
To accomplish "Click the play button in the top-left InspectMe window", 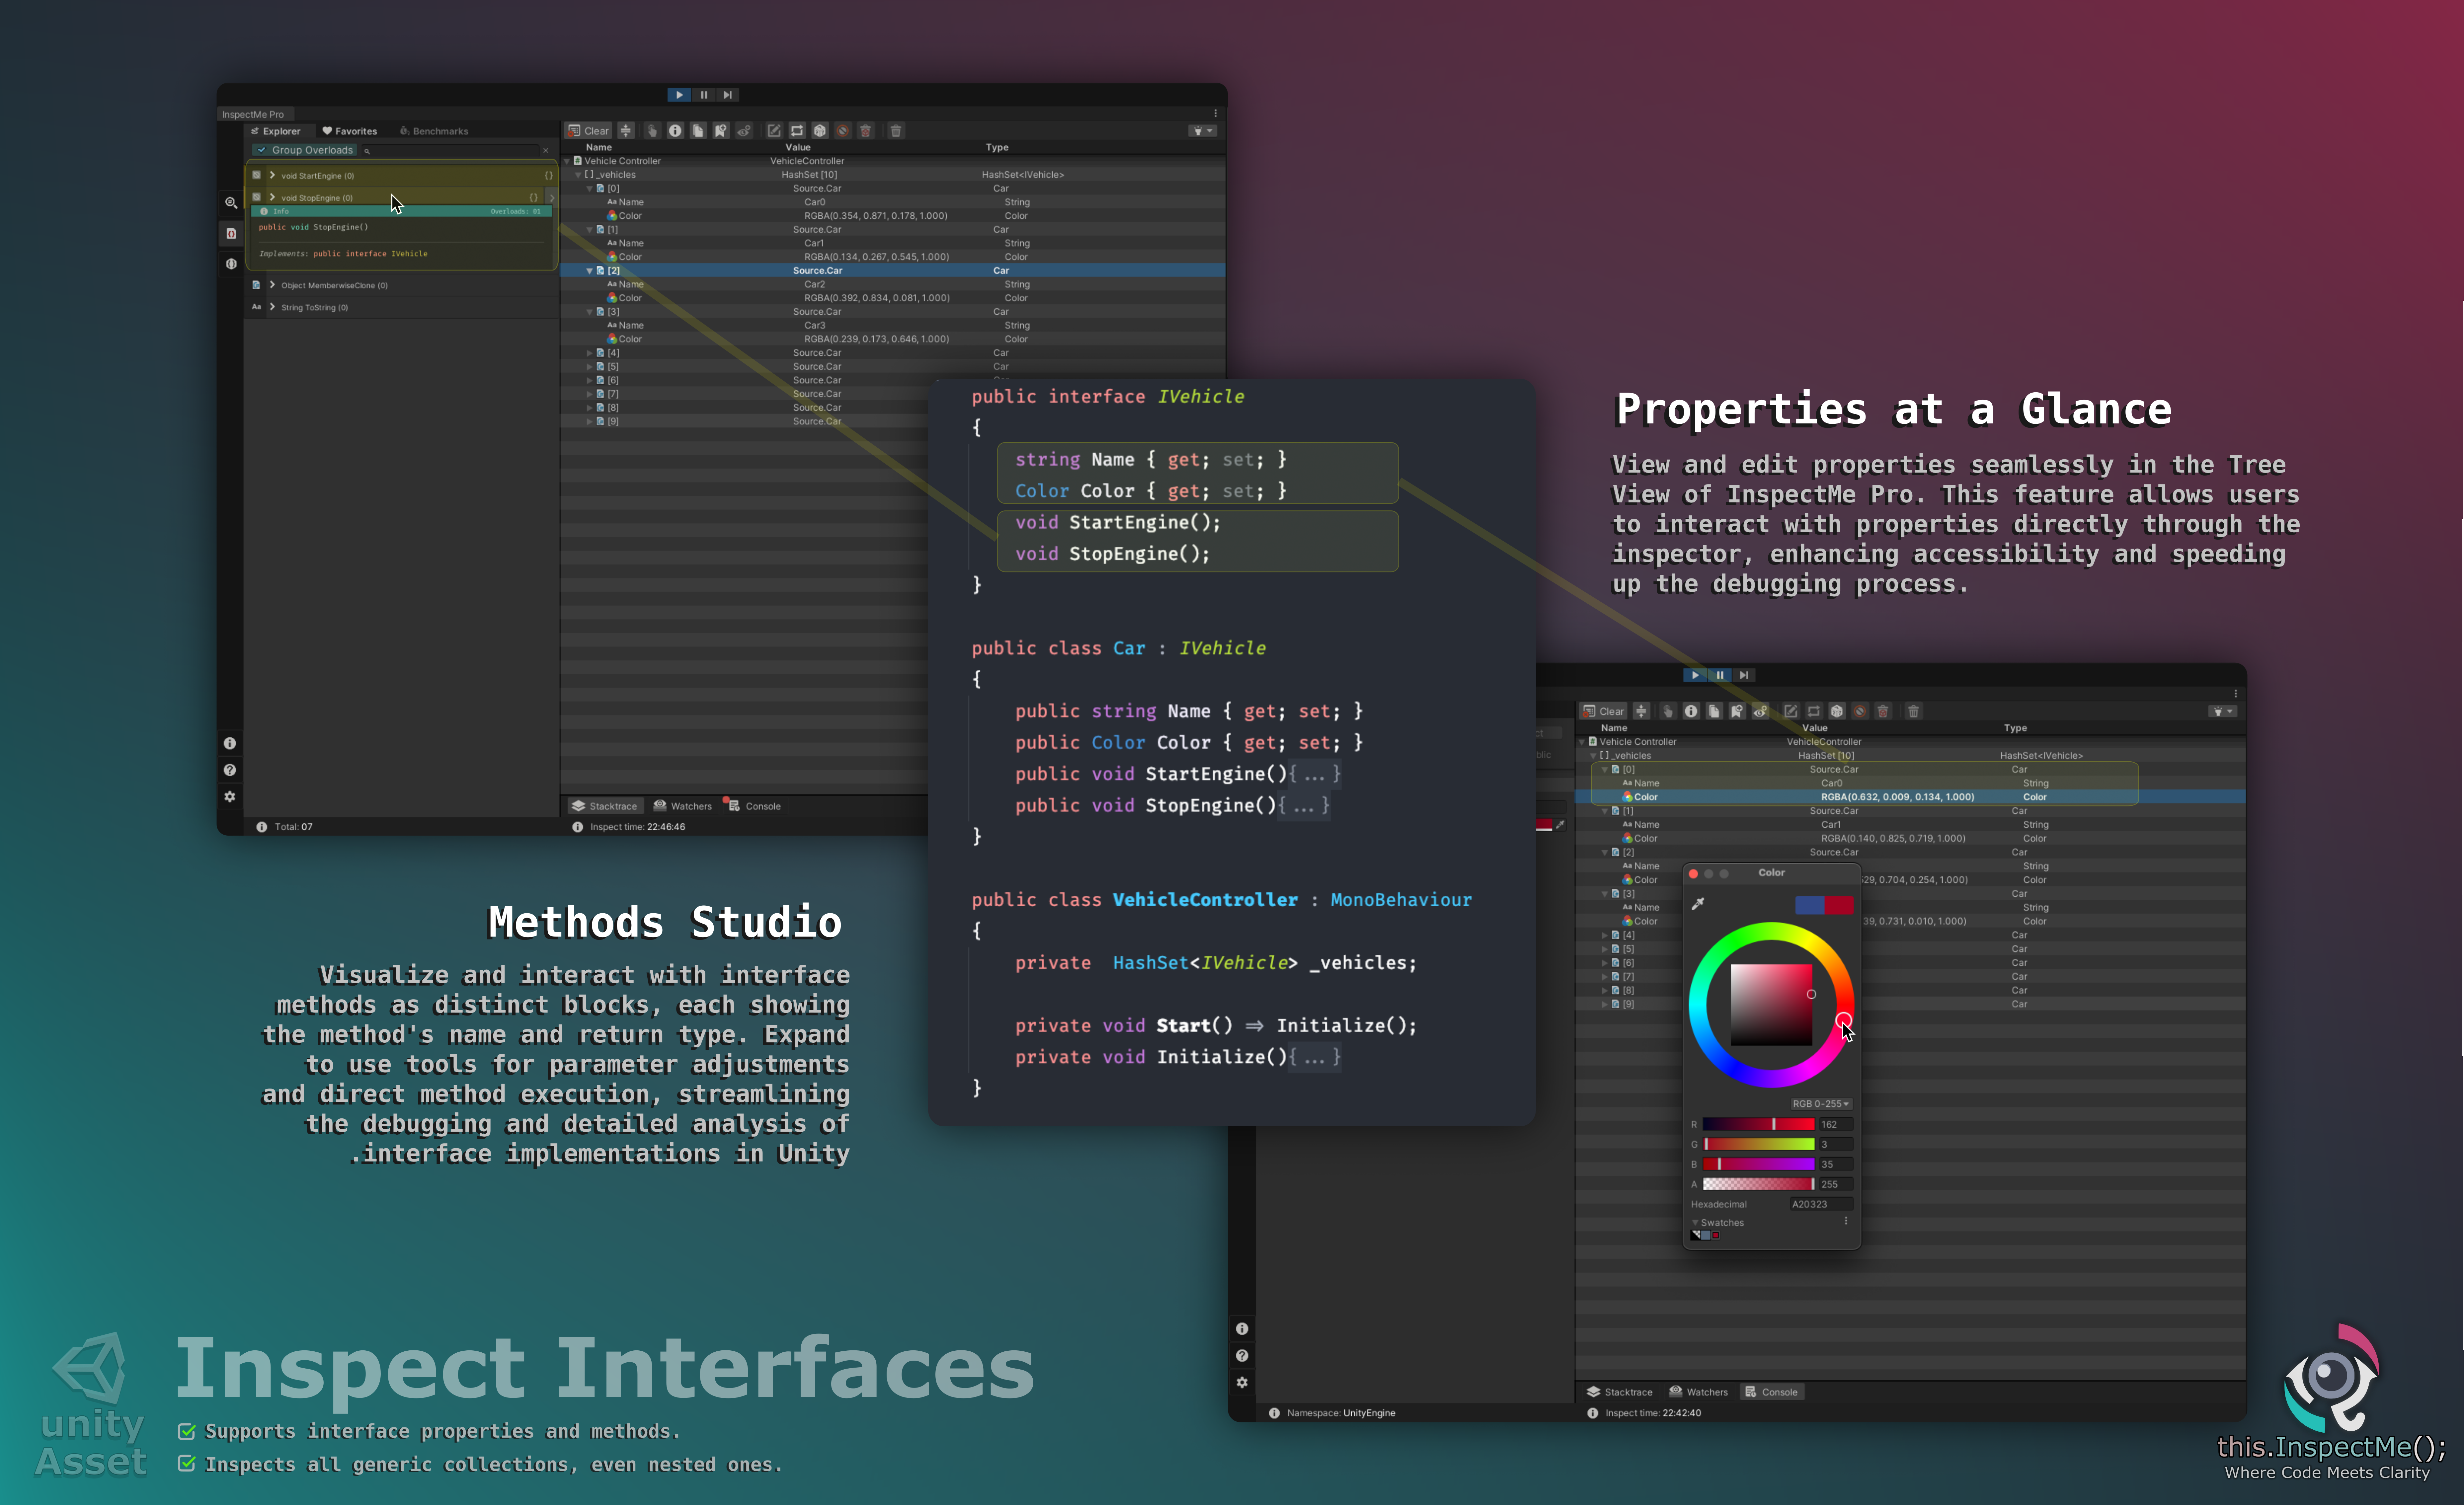I will point(679,95).
